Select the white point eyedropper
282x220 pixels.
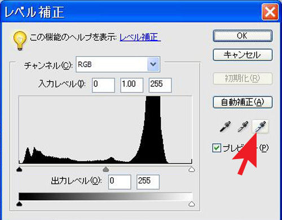click(x=261, y=126)
